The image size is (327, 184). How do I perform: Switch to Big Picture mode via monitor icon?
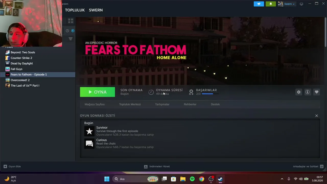301,4
